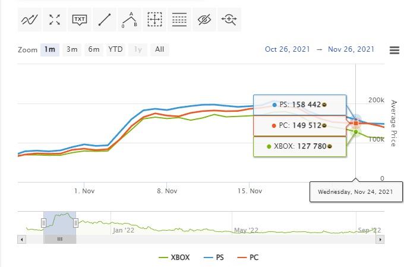
Task: Toggle full screen with the arrows icon
Action: coord(55,20)
